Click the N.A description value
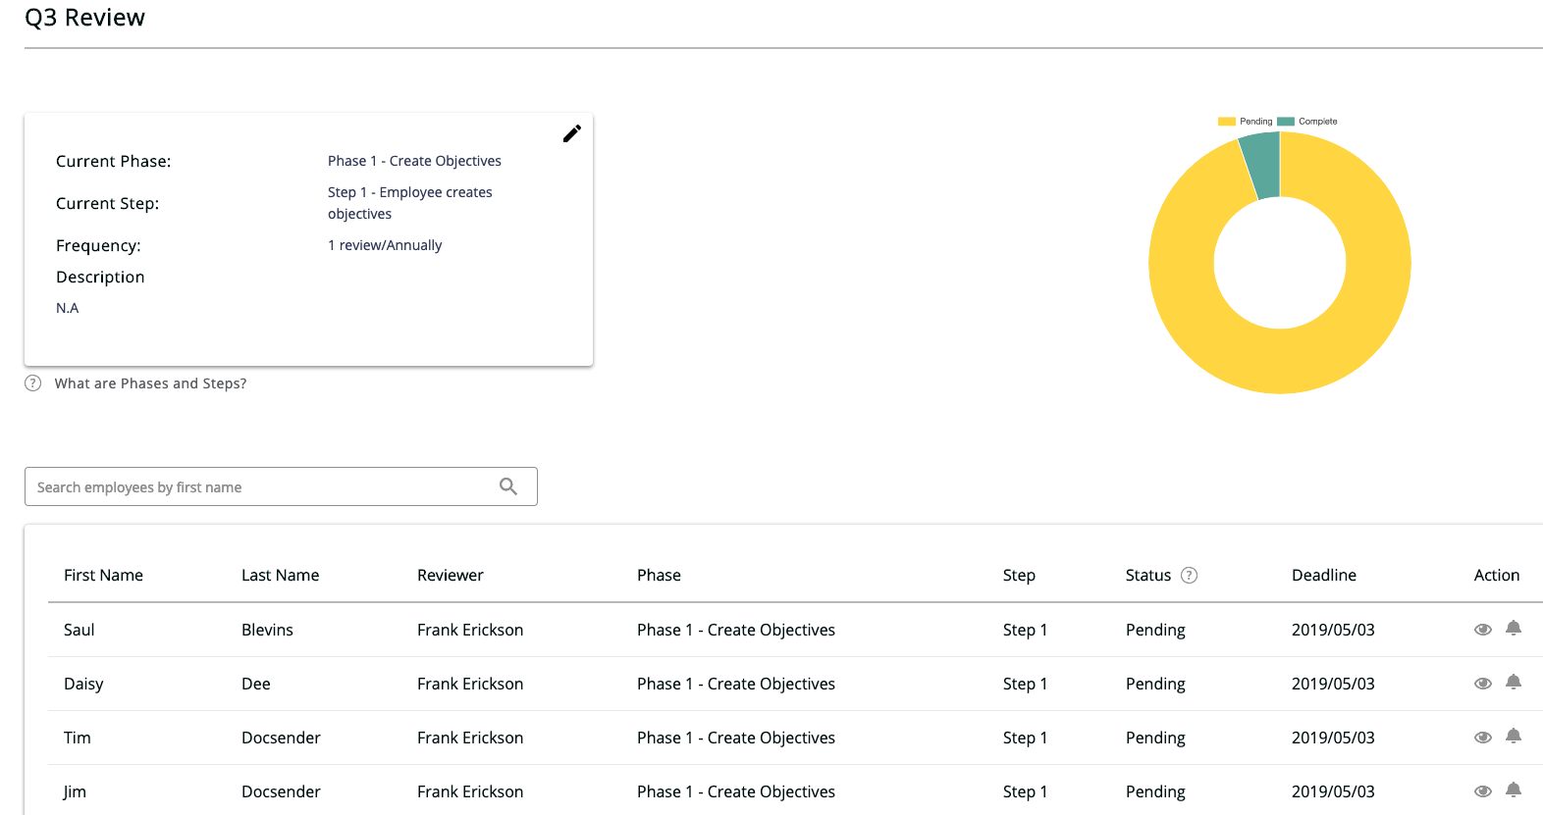Screen dimensions: 1543x815 68,308
